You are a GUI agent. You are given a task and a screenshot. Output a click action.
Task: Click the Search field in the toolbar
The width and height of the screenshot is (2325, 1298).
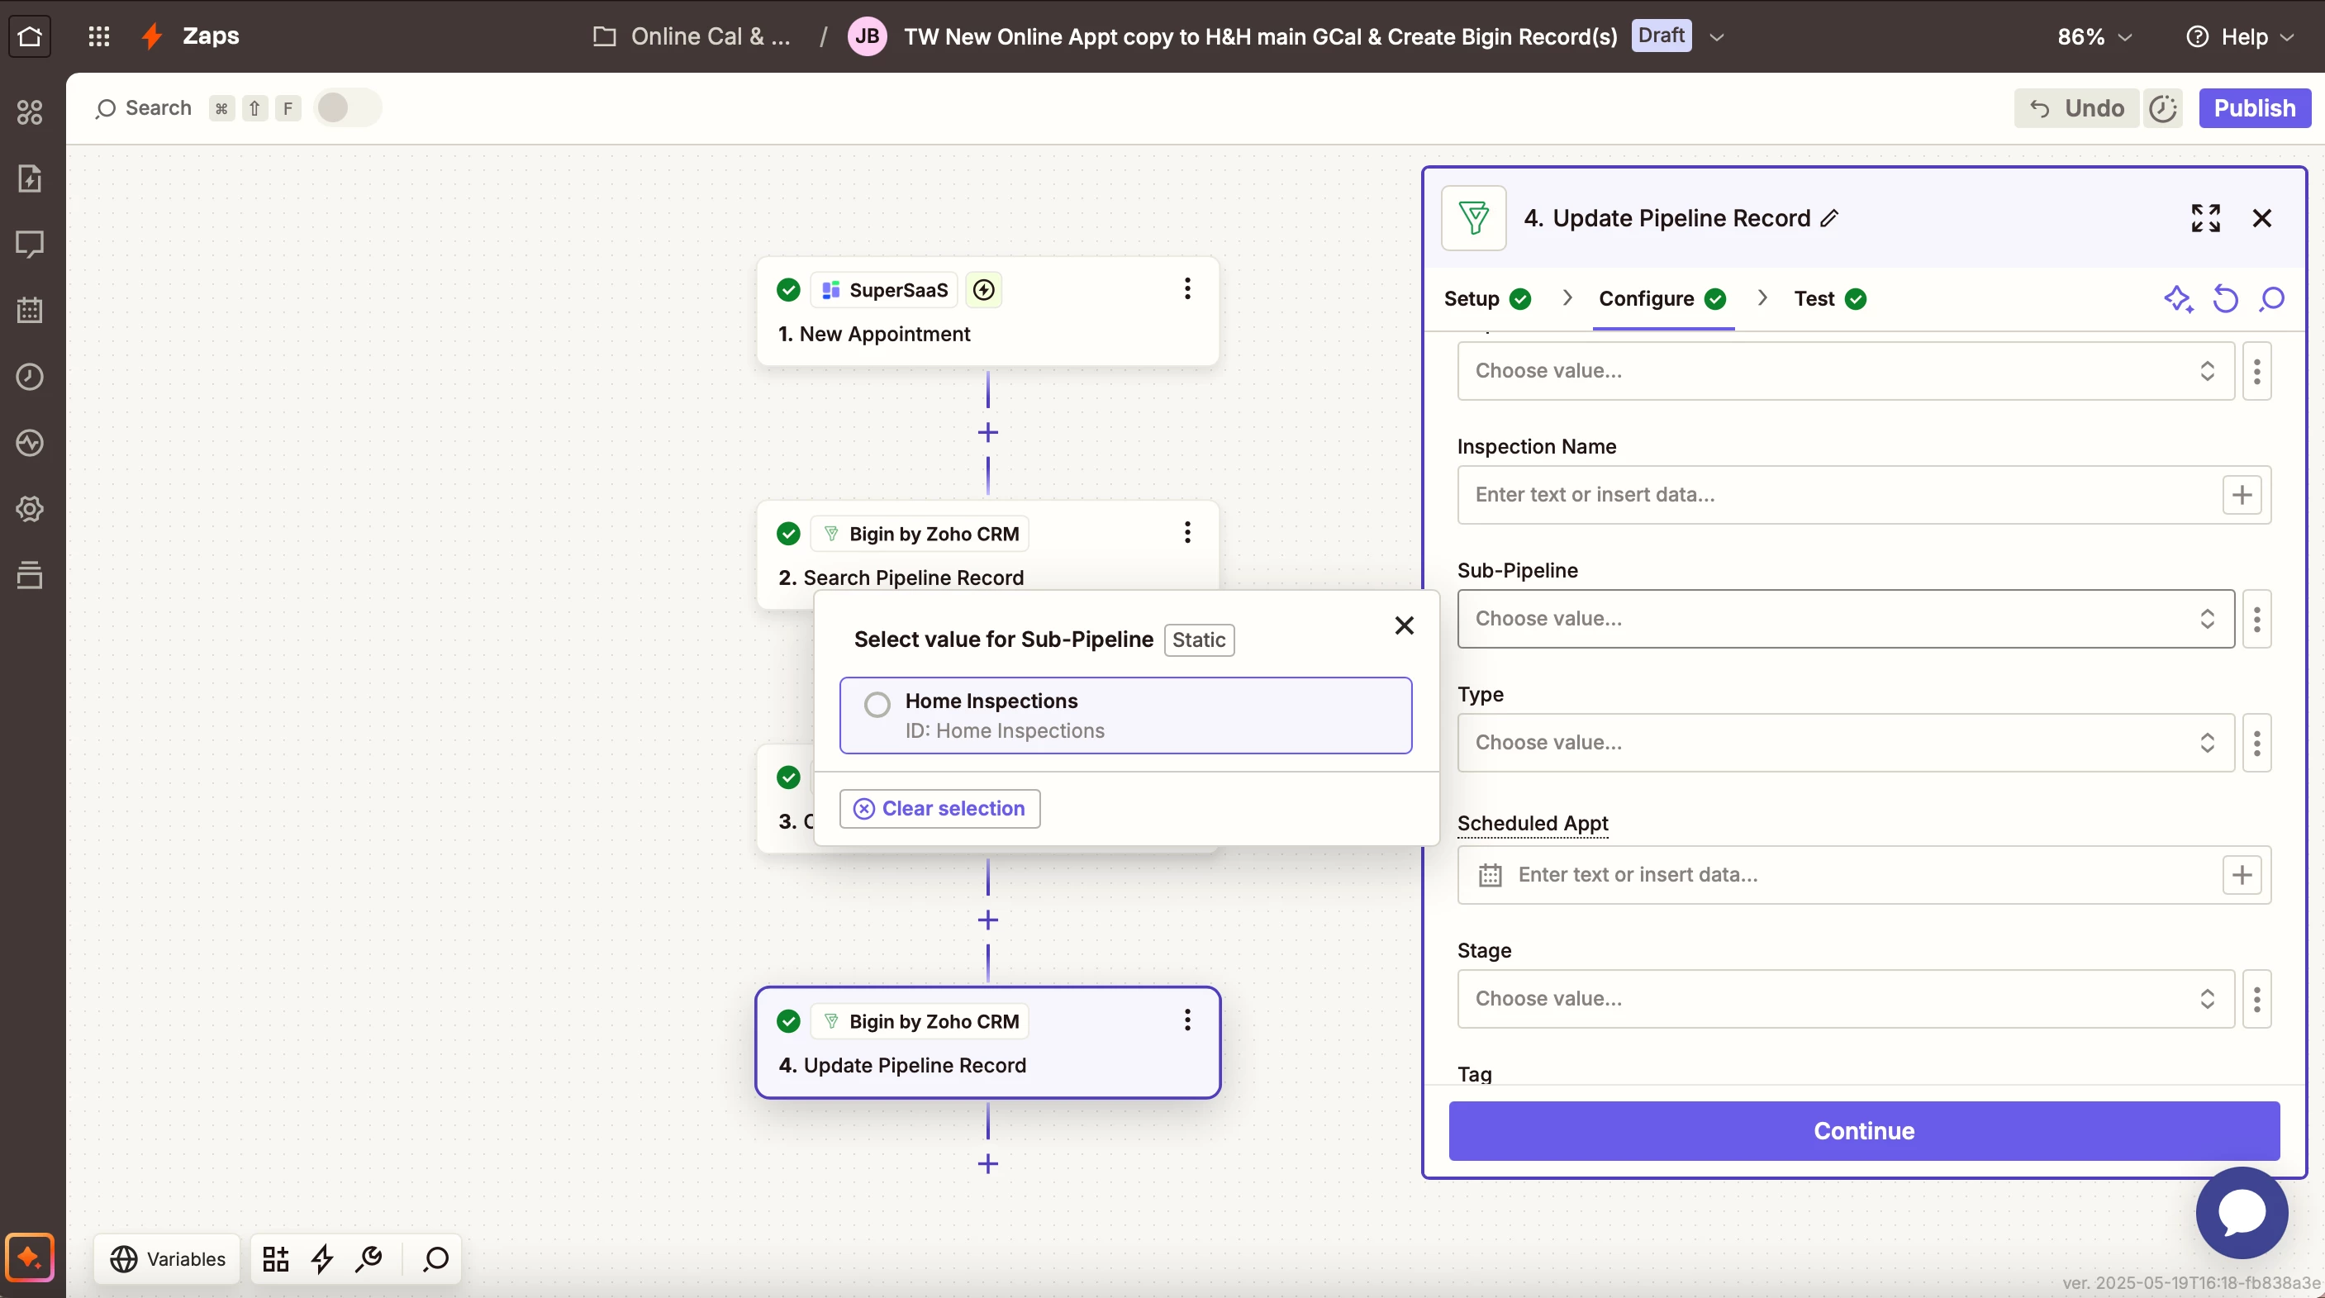tap(144, 108)
